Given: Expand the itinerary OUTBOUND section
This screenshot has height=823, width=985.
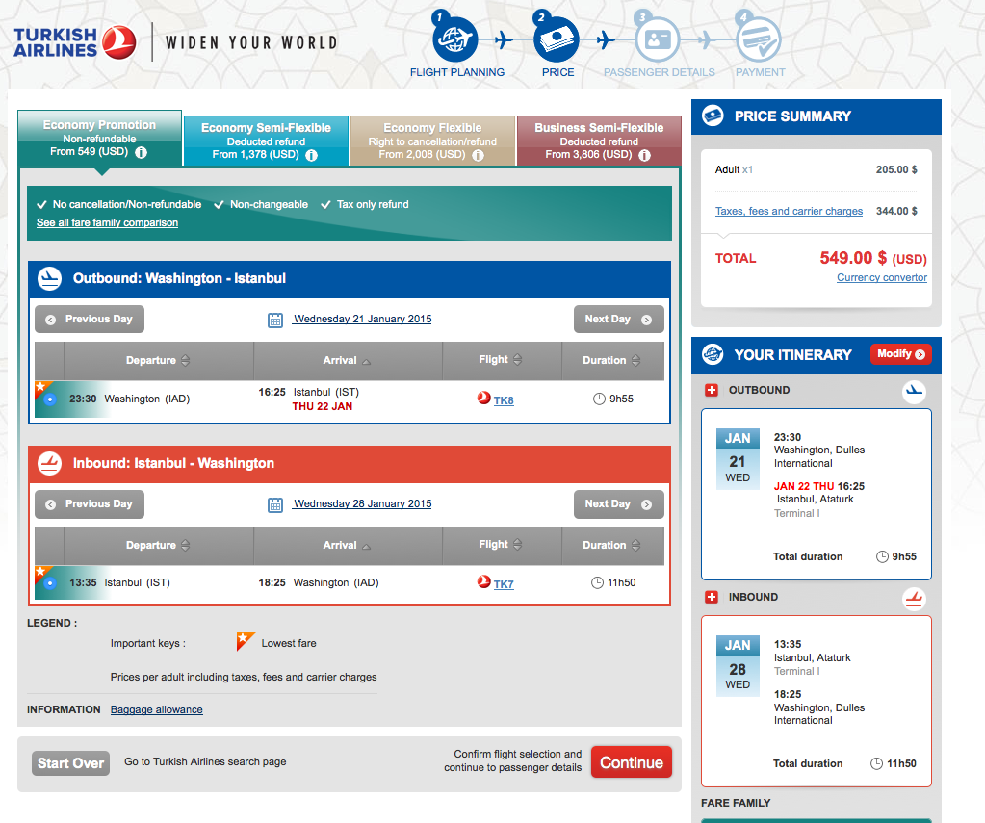Looking at the screenshot, I should [x=712, y=390].
